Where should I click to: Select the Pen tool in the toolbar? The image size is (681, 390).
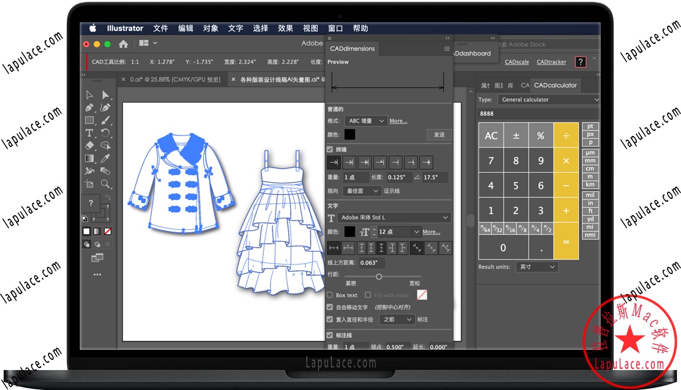pos(89,107)
